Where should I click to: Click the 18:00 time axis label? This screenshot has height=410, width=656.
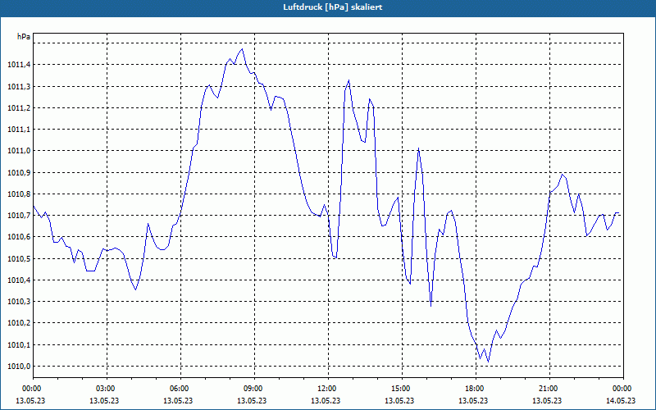coord(476,389)
